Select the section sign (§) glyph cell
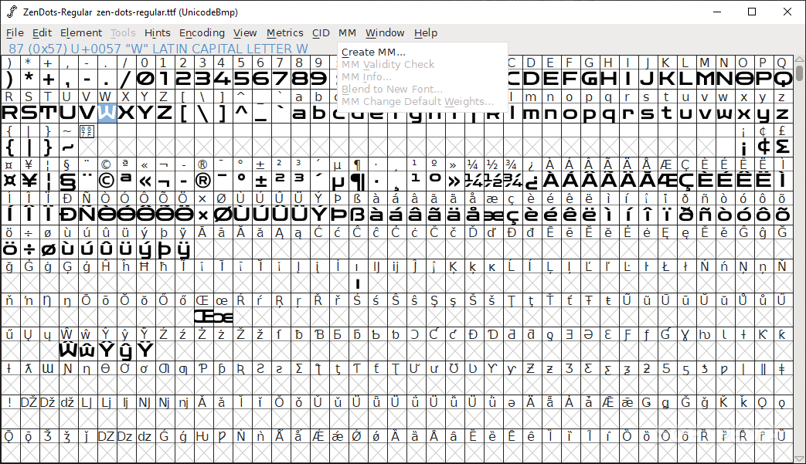 coord(67,181)
